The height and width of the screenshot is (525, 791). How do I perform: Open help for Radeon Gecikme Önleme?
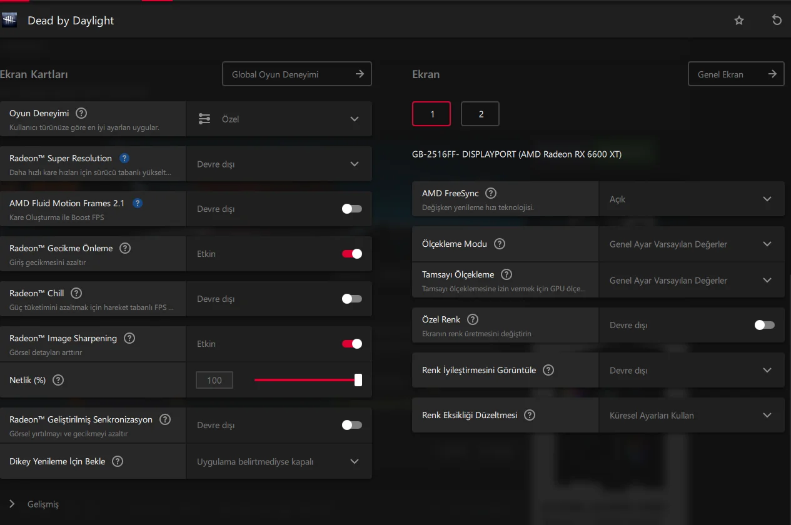125,249
